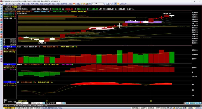
Task: Expand the end date 2026/05/08 dropdown
Action: click(x=41, y=103)
